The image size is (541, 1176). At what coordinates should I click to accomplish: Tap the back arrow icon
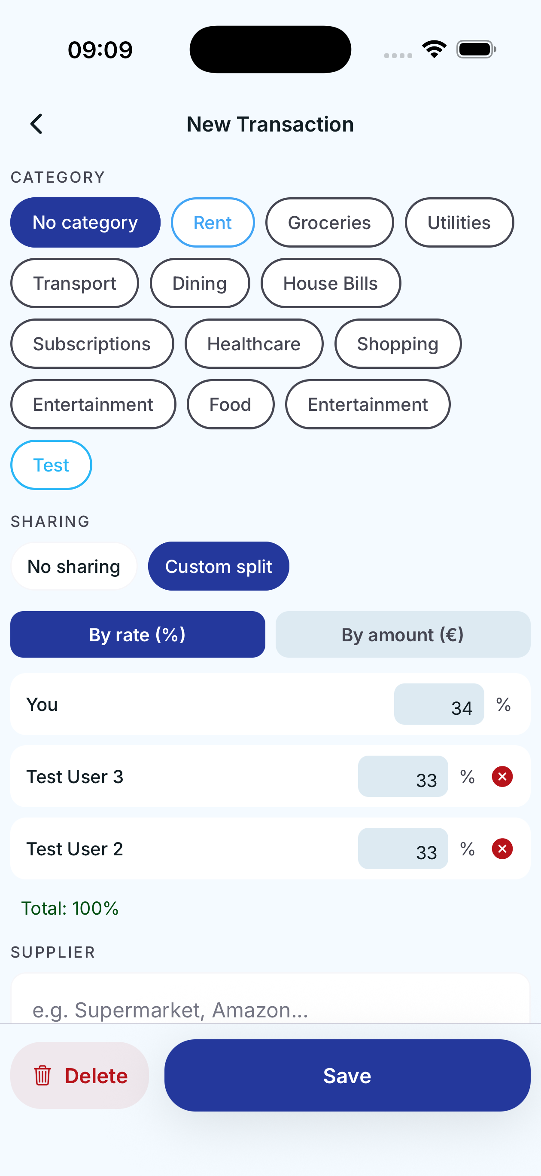point(36,124)
